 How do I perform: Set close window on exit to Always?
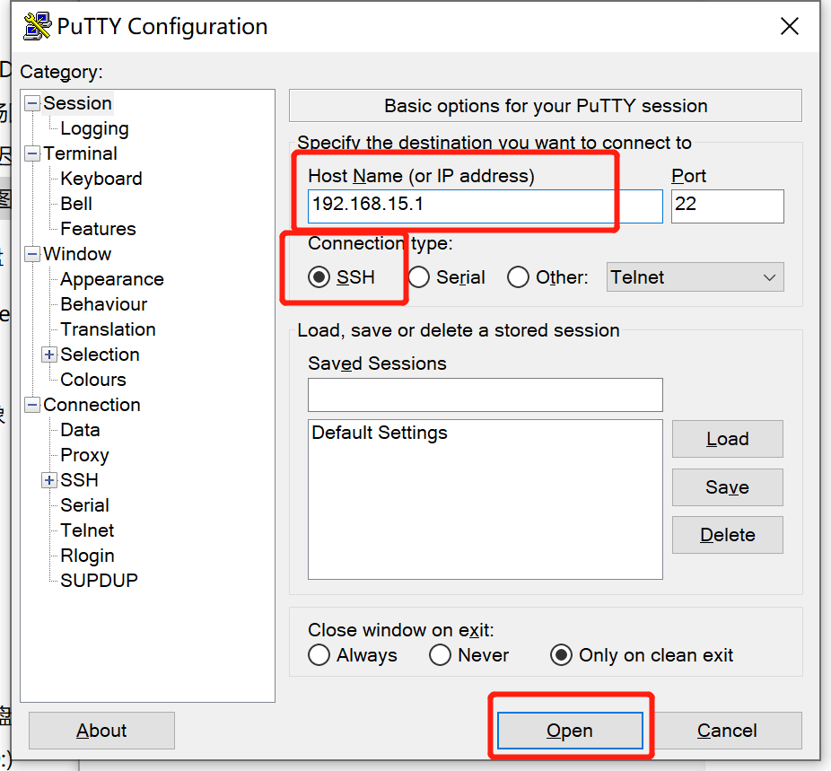[x=319, y=655]
